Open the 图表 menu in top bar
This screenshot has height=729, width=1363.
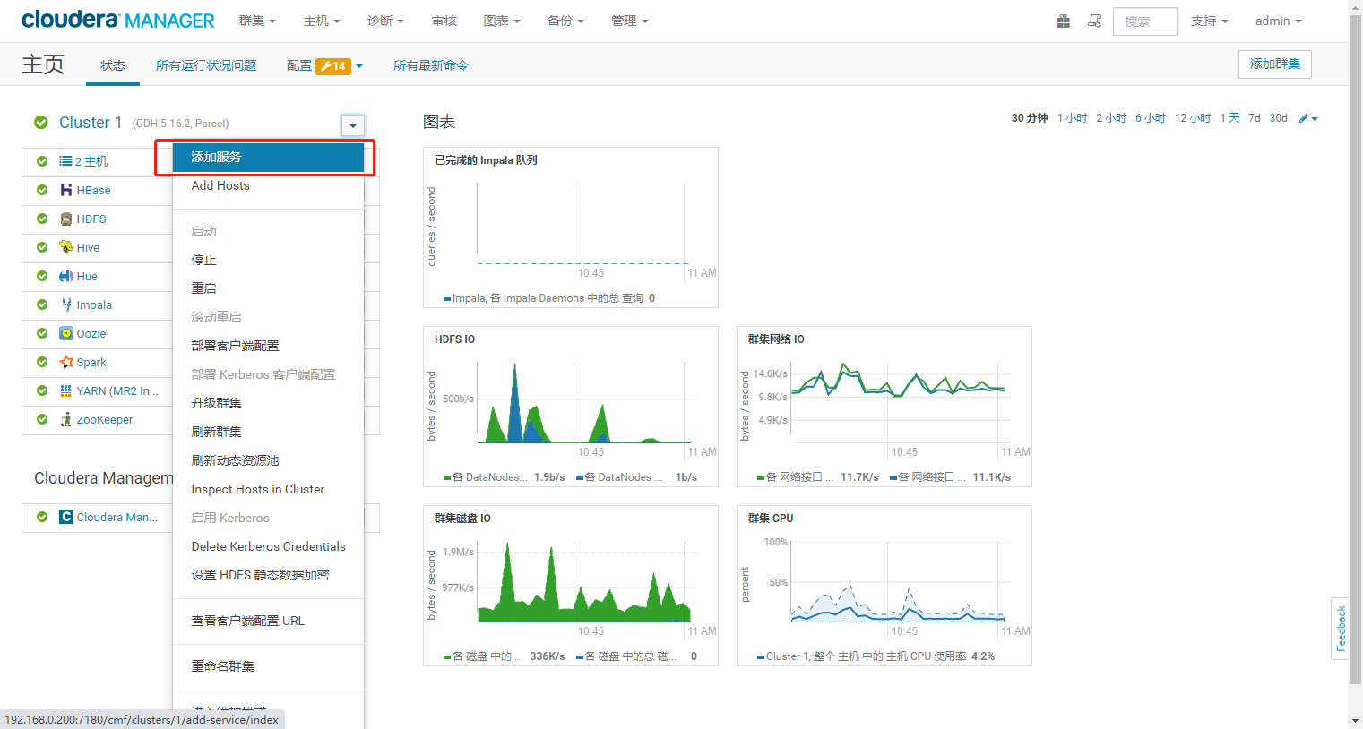(x=502, y=21)
